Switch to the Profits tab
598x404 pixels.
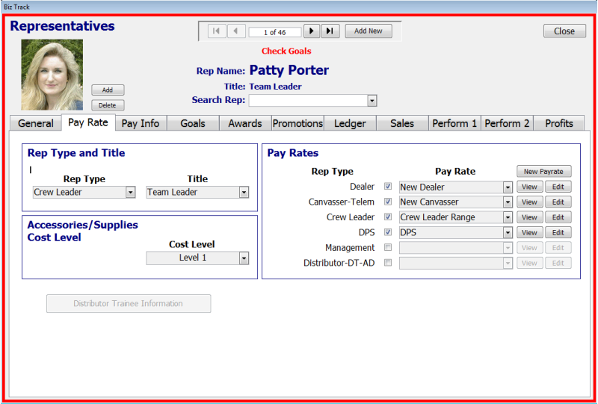click(x=558, y=123)
